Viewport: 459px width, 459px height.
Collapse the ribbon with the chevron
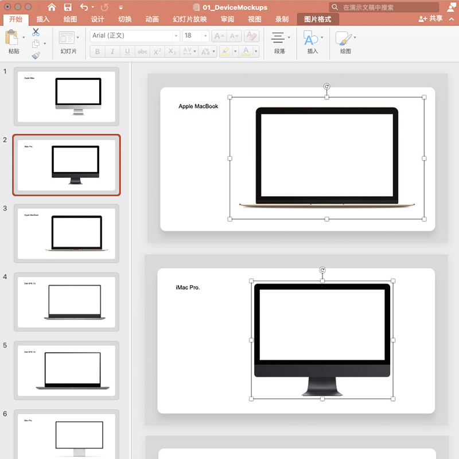[452, 19]
